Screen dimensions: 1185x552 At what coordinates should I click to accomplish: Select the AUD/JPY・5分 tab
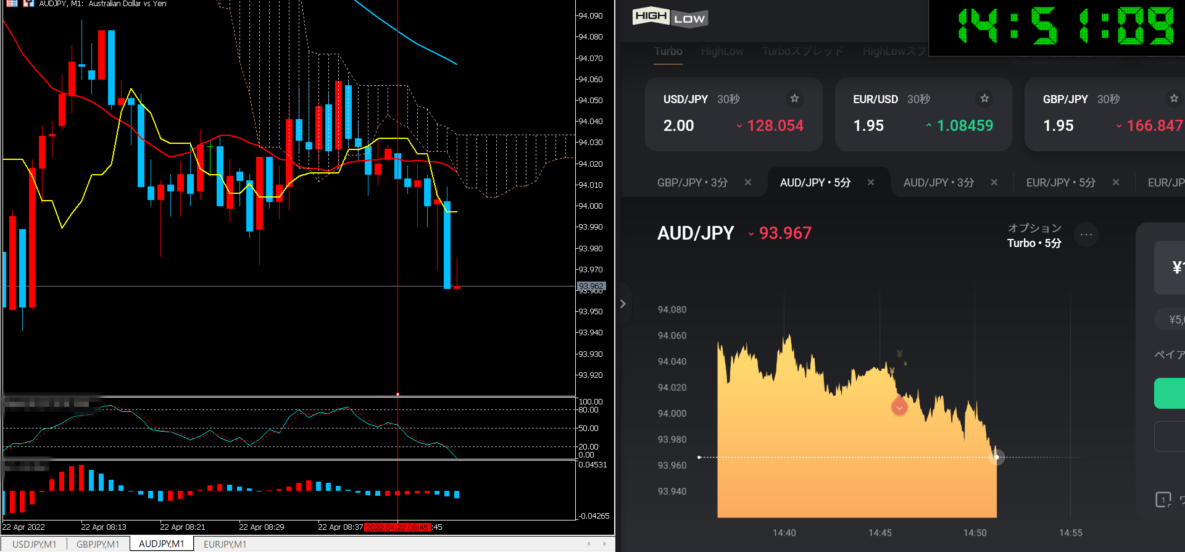click(x=815, y=183)
